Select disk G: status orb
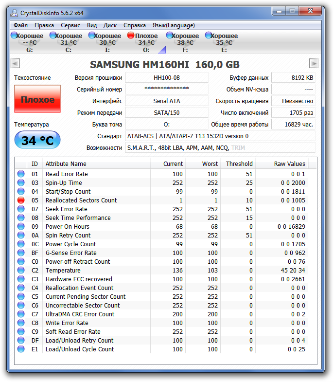The width and height of the screenshot is (334, 382). [14, 36]
